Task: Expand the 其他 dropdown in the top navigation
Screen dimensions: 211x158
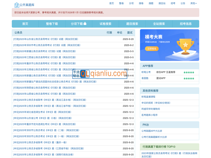Action: click(193, 3)
